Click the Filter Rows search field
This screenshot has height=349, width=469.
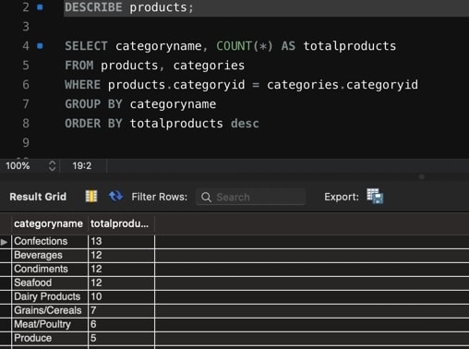(250, 197)
